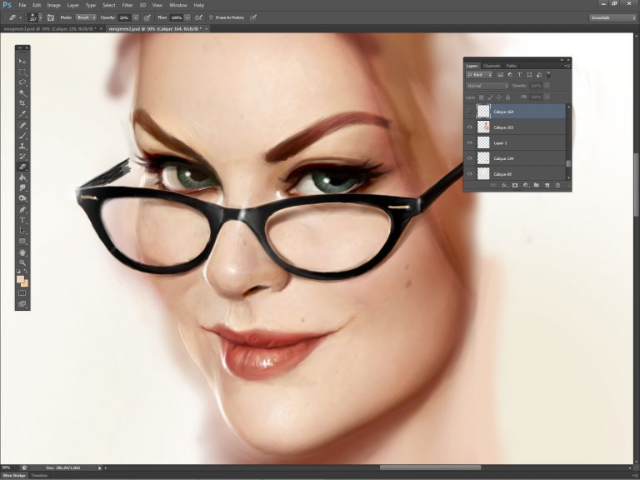
Task: Delete layer with the trash icon
Action: (x=558, y=185)
